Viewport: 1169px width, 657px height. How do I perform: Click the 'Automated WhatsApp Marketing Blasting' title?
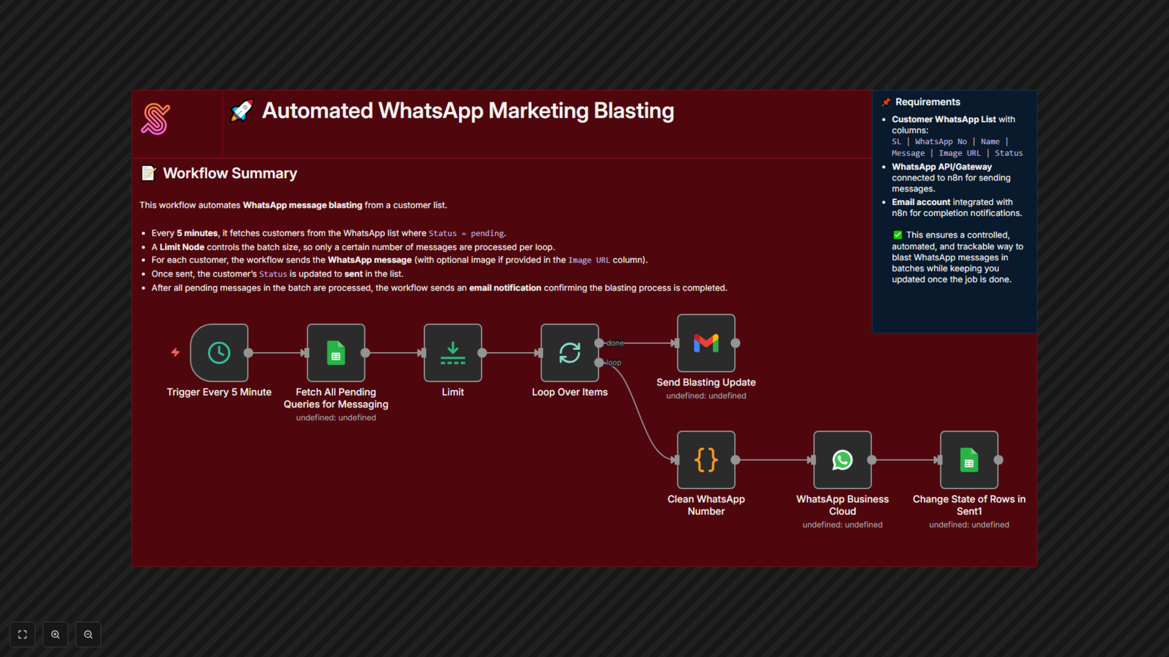468,111
